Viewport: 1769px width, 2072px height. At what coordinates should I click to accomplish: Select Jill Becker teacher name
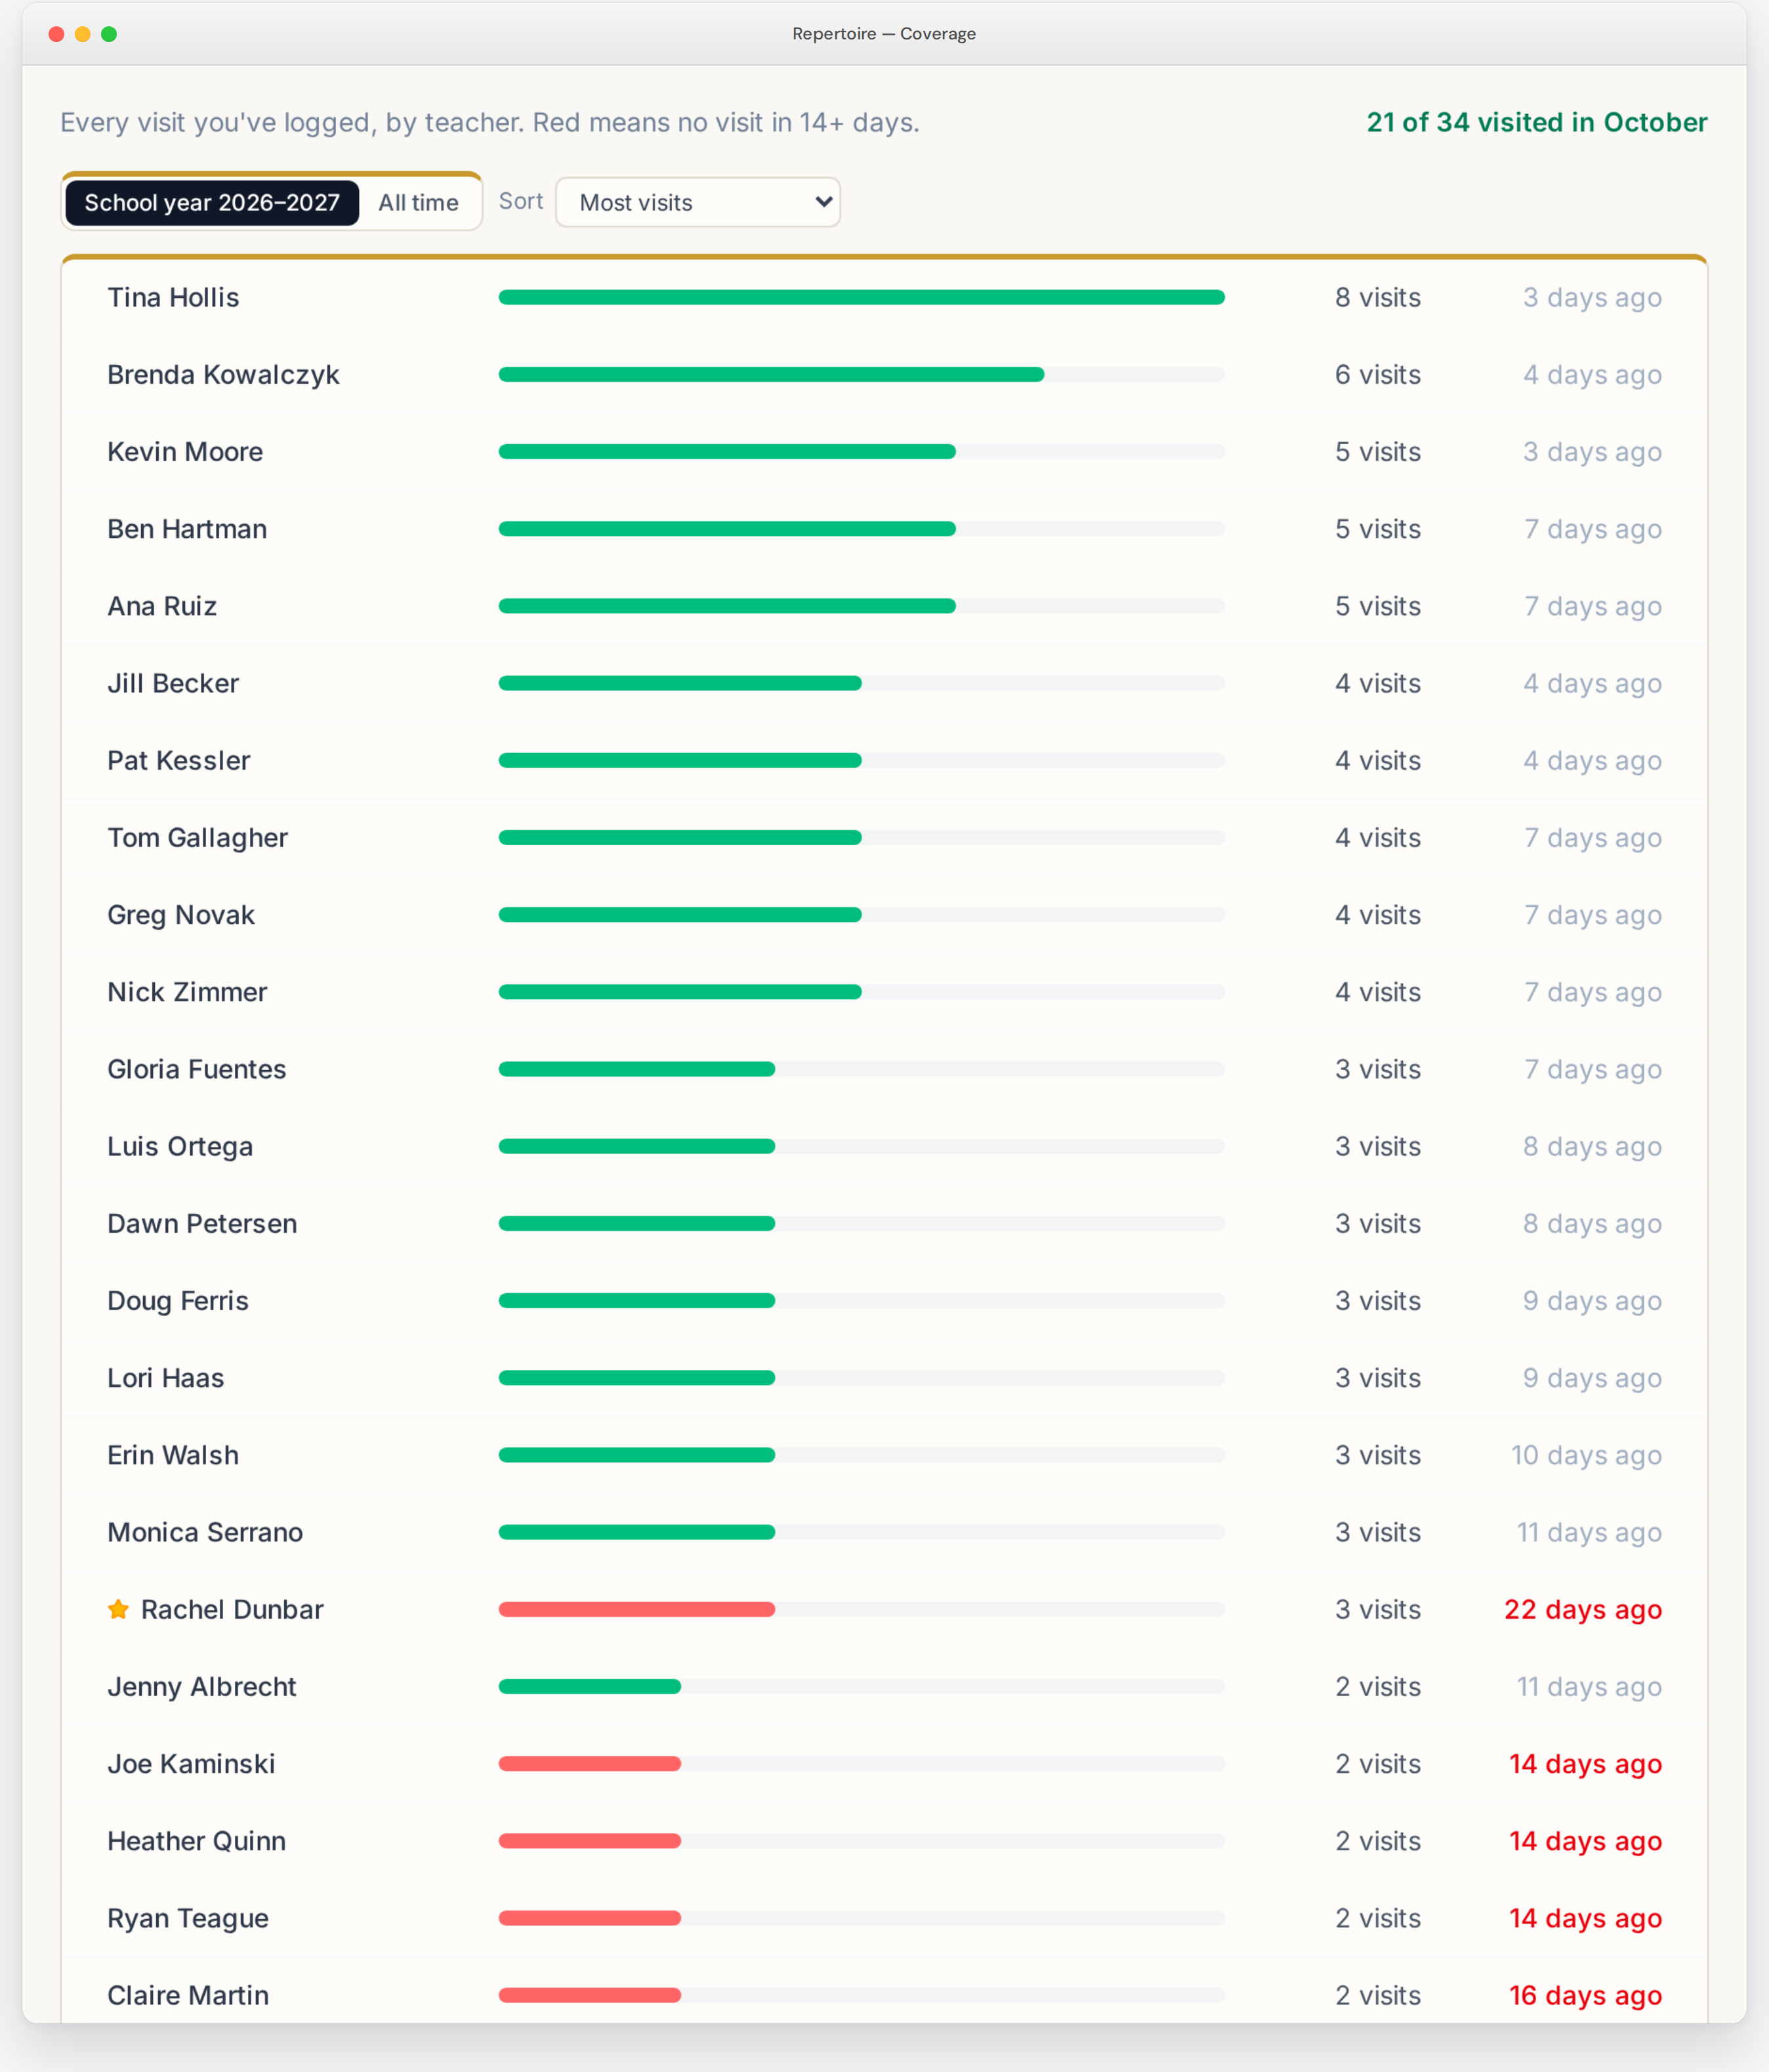point(173,683)
